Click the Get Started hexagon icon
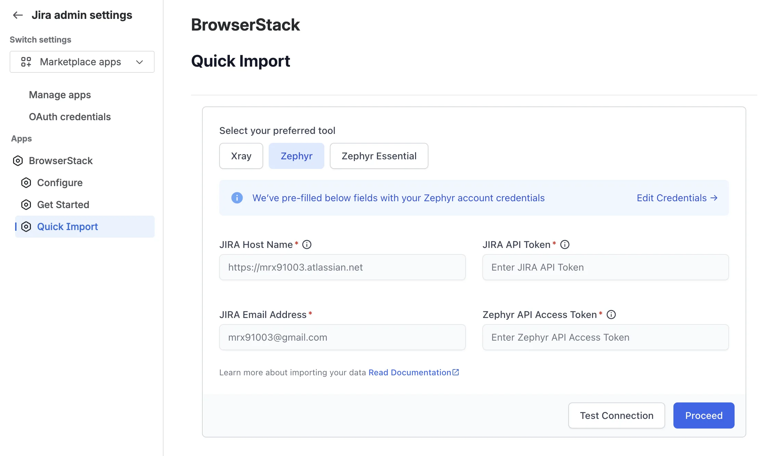 26,205
